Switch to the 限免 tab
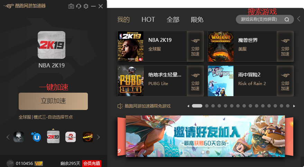 click(x=197, y=20)
